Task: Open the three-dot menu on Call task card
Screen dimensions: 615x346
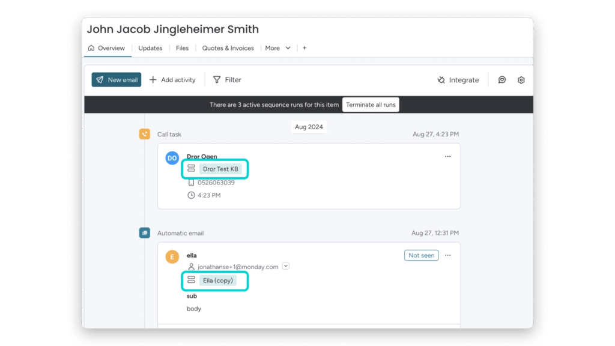Action: click(447, 156)
